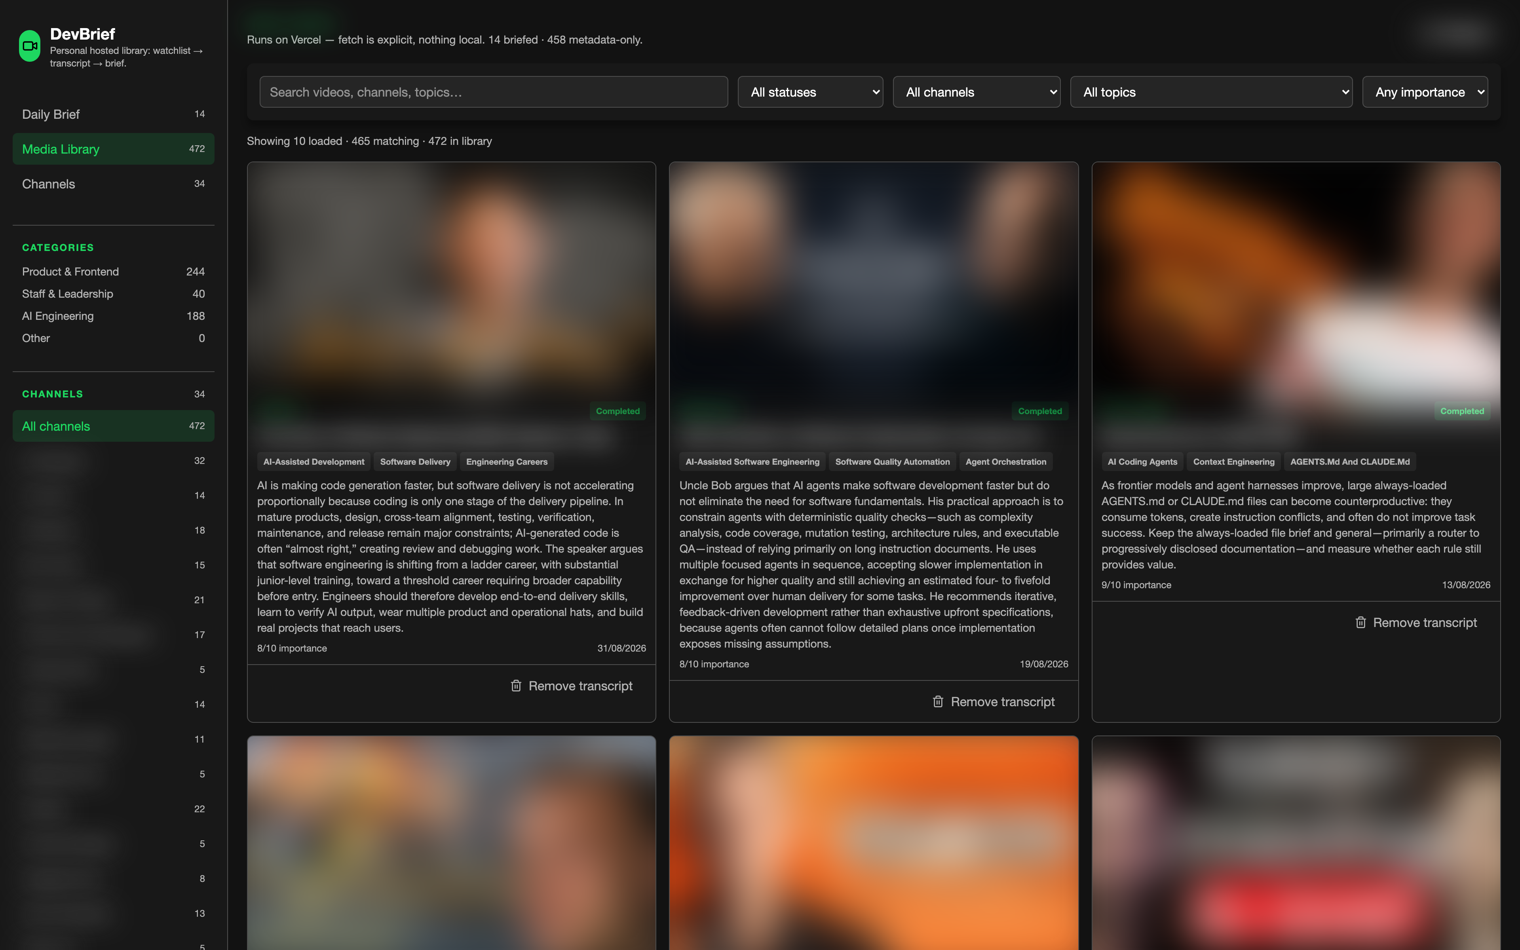Click the DevBrief title text
1520x950 pixels.
pyautogui.click(x=82, y=34)
